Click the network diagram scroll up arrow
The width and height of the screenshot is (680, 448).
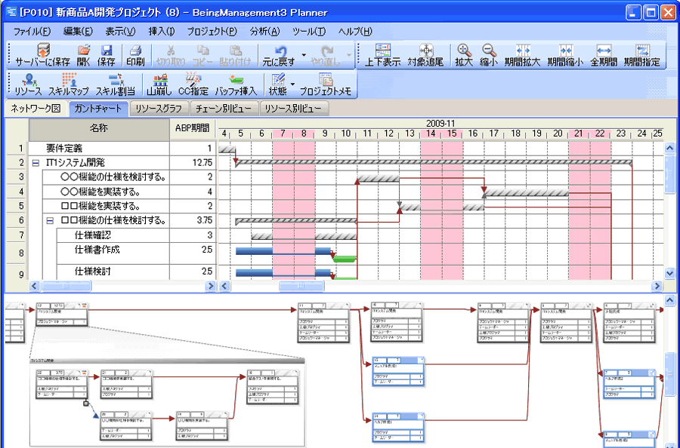[x=669, y=300]
